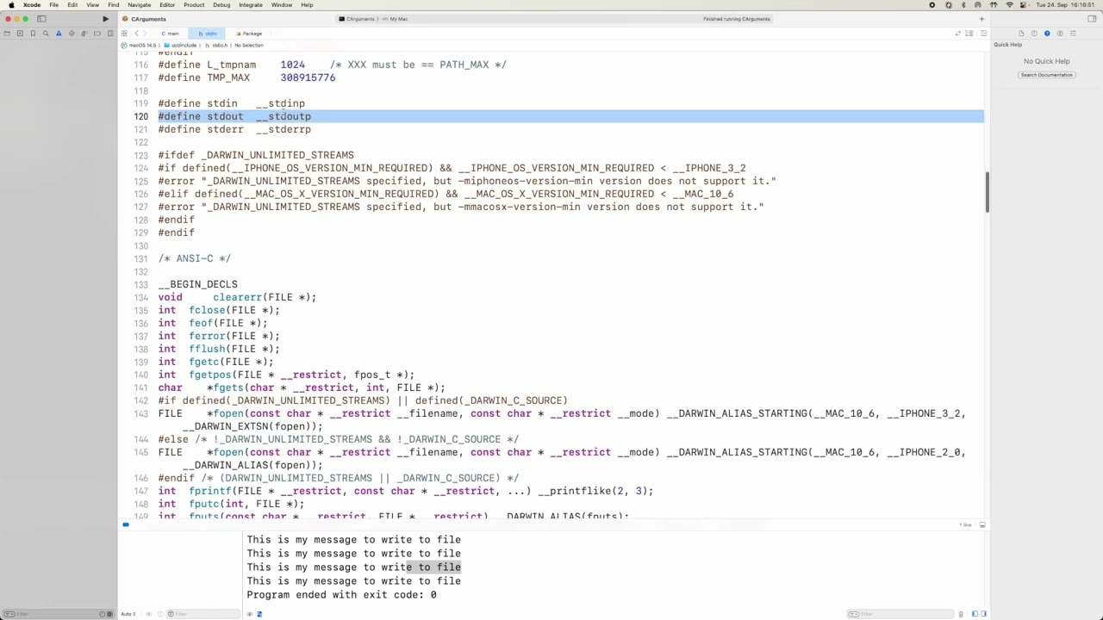Click the variables view Filter field

[203, 614]
